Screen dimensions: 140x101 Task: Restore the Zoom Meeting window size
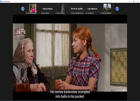[133, 1]
